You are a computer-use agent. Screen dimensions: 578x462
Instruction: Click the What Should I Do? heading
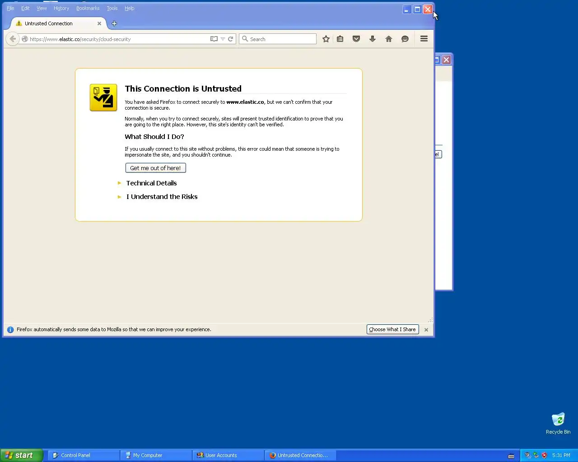click(x=154, y=137)
